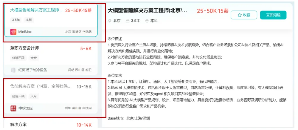Image resolution: width=298 pixels, height=130 pixels.
Task: Click the 红河扬子制冷设备 building icon
Action: (13, 70)
